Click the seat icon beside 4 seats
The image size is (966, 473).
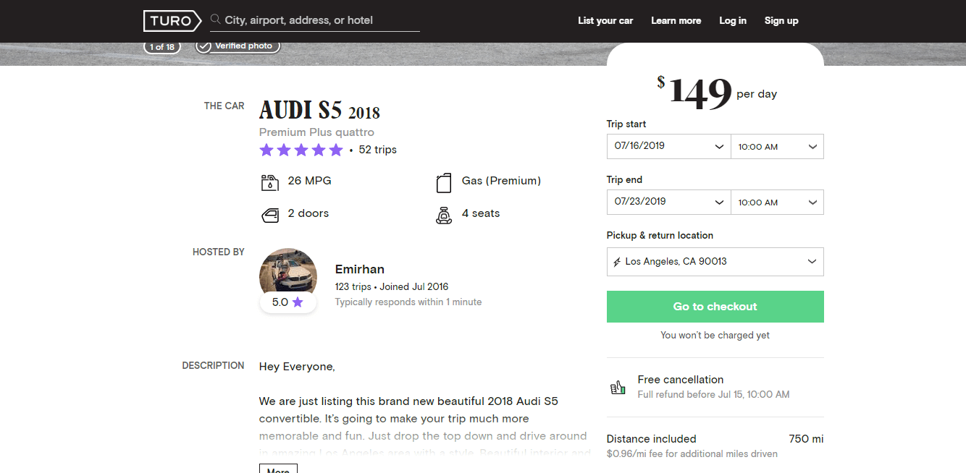coord(444,215)
